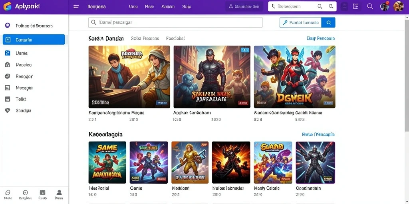The image size is (409, 204).
Task: Open the Sornpanalonplerione Raoae game thumbnail
Action: click(x=129, y=77)
